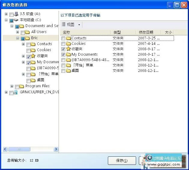Sort by 修改日期 column header

point(148,32)
